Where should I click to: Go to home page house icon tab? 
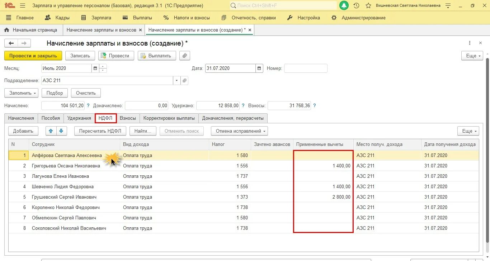[x=6, y=30]
